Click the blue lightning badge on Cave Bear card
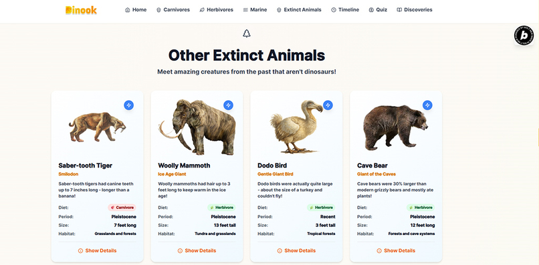The width and height of the screenshot is (539, 265). pos(427,105)
